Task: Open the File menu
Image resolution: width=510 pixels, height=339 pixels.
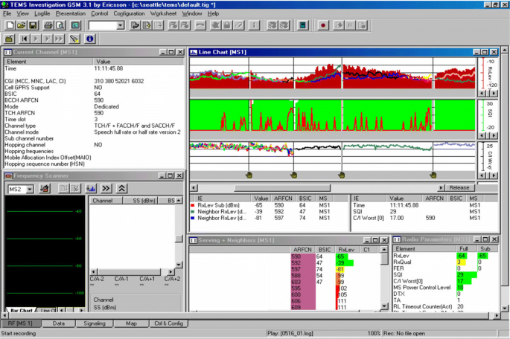Action: pos(7,13)
